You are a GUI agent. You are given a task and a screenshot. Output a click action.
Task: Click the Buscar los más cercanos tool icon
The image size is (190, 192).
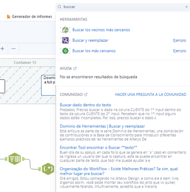point(65,51)
